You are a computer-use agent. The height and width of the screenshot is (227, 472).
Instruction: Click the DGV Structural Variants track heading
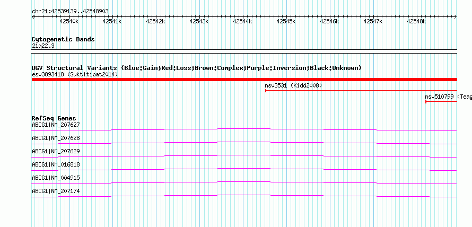[197, 68]
